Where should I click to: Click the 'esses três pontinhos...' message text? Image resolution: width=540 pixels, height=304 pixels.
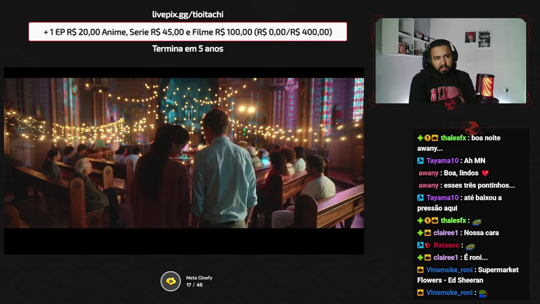pos(479,185)
